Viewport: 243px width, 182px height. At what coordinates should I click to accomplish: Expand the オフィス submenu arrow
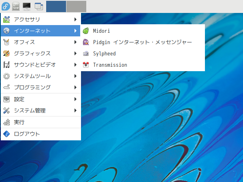click(x=75, y=42)
